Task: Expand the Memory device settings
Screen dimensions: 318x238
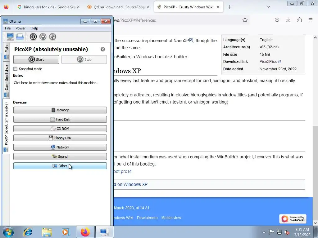Action: [x=60, y=110]
